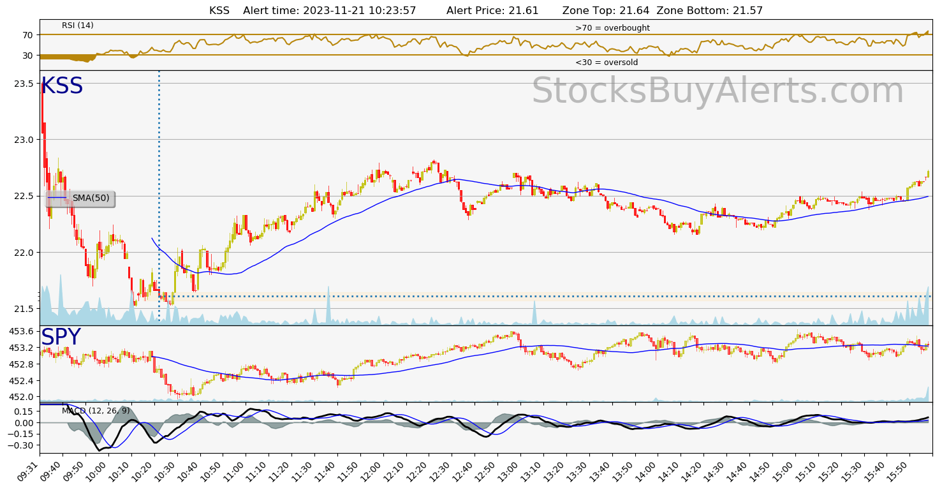Click the 452.0 SPY axis label
The height and width of the screenshot is (490, 942).
tap(22, 396)
